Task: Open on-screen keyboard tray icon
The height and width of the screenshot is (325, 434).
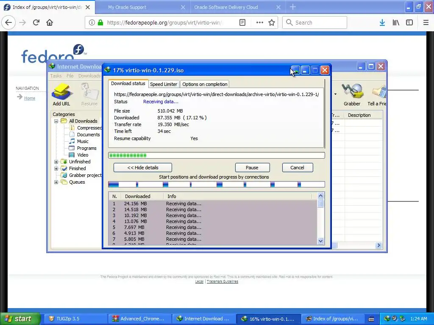Action: click(x=371, y=319)
